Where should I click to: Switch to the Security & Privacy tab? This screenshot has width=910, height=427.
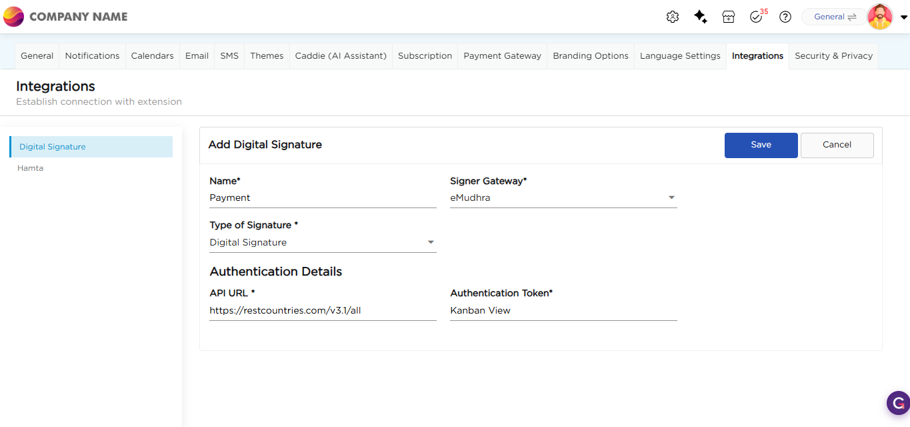(833, 56)
